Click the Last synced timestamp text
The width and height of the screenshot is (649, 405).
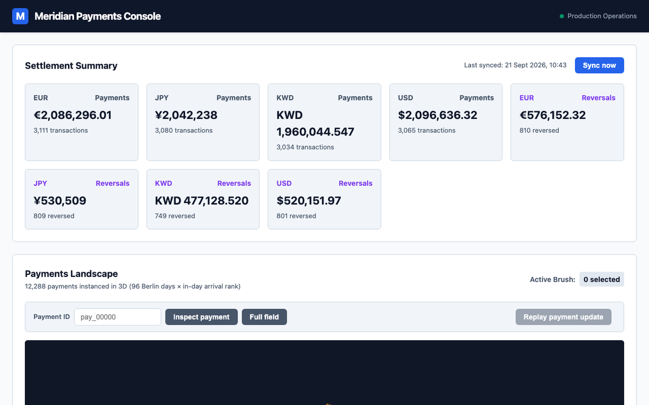pyautogui.click(x=515, y=65)
